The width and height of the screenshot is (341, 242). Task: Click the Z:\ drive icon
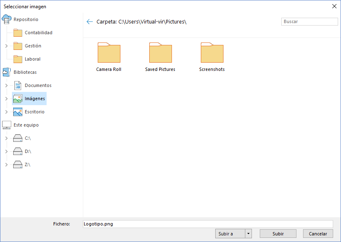click(x=18, y=164)
